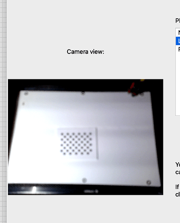180x223 pixels.
Task: Click the screw hole at board's top center
Action: (83, 93)
